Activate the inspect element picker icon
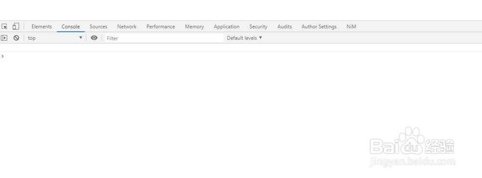 point(4,26)
